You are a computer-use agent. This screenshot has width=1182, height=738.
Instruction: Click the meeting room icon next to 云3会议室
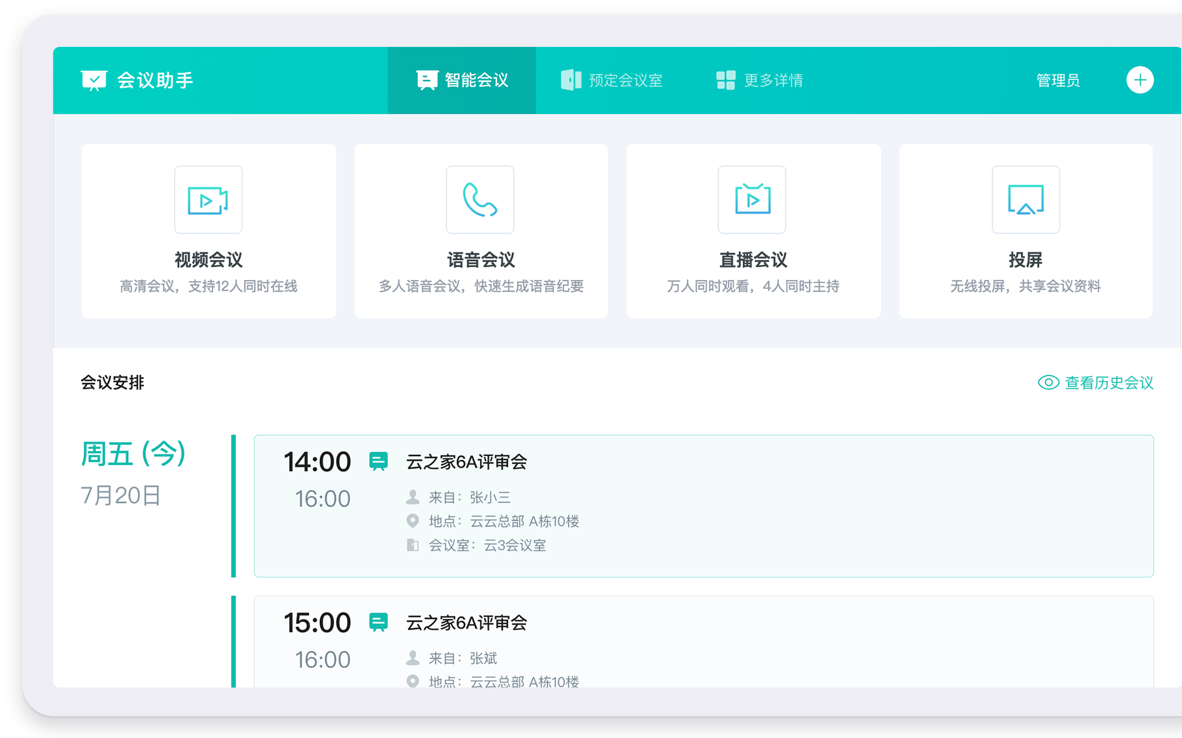[x=413, y=546]
